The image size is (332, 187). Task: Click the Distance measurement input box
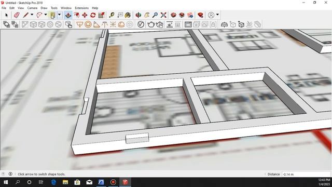[x=306, y=175]
